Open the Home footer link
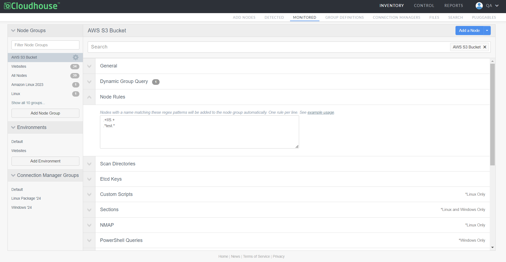The width and height of the screenshot is (506, 262). click(x=223, y=256)
